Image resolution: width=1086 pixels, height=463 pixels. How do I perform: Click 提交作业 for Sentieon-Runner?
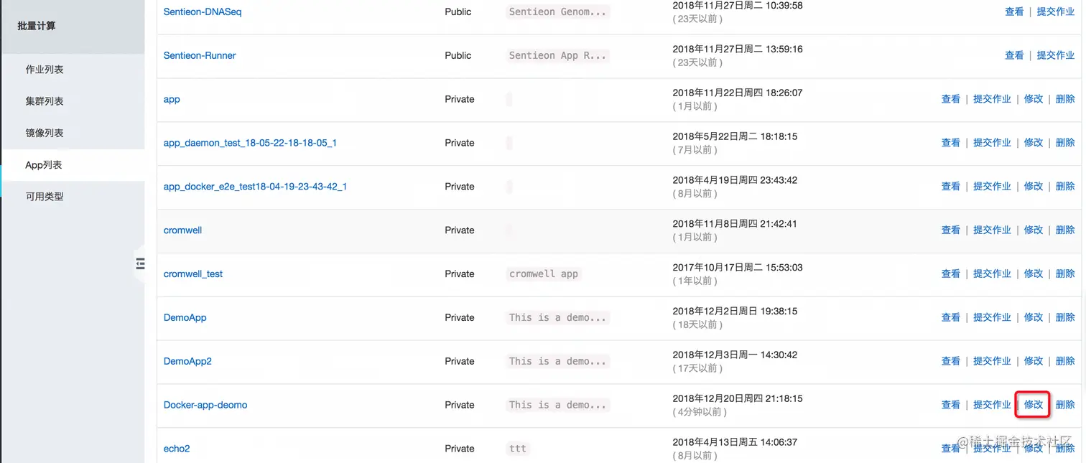coord(1056,55)
